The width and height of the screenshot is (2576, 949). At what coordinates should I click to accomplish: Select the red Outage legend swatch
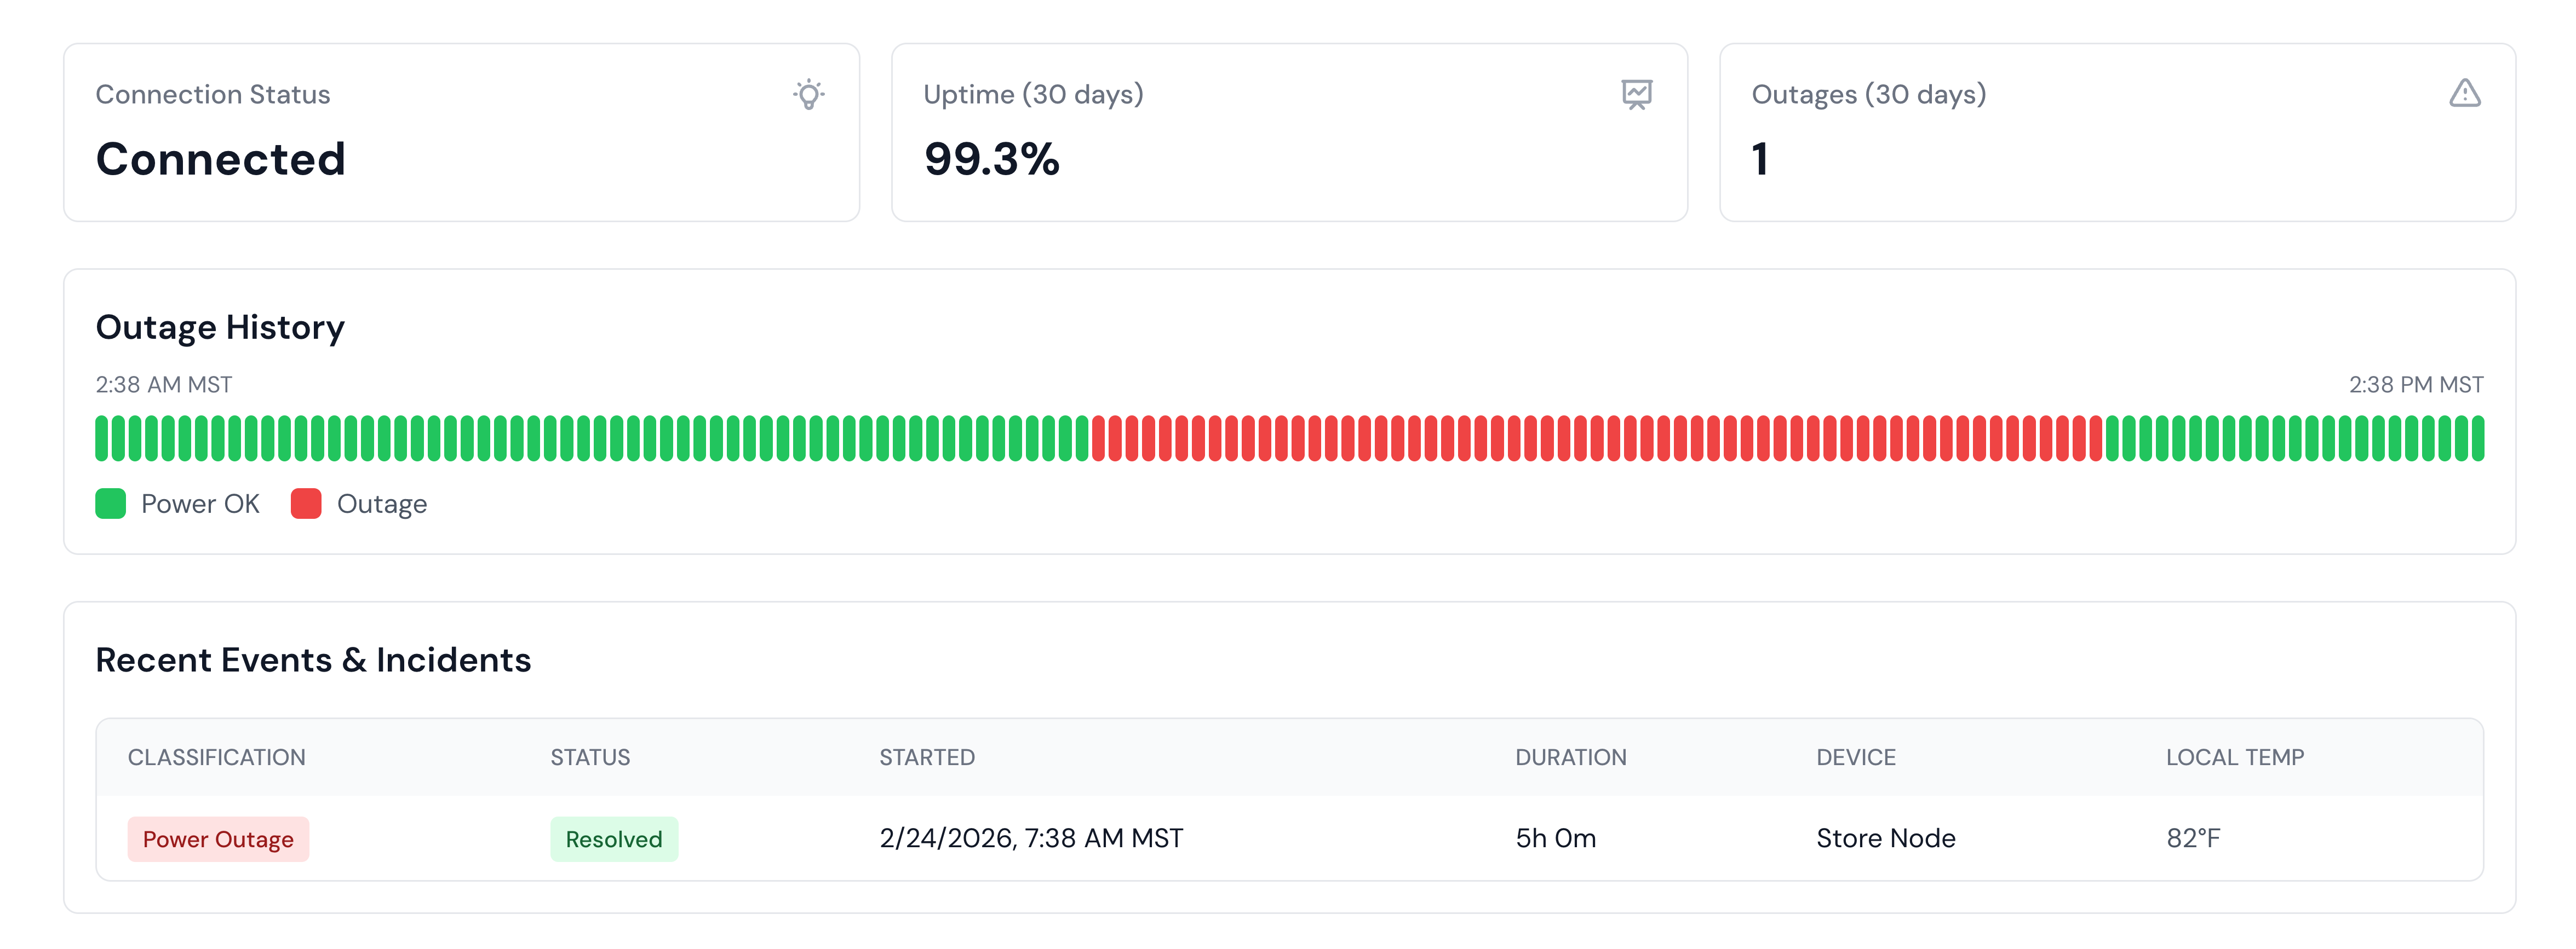(x=305, y=504)
